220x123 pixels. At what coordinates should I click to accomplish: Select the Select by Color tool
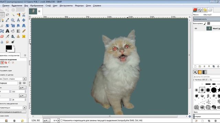[18, 15]
